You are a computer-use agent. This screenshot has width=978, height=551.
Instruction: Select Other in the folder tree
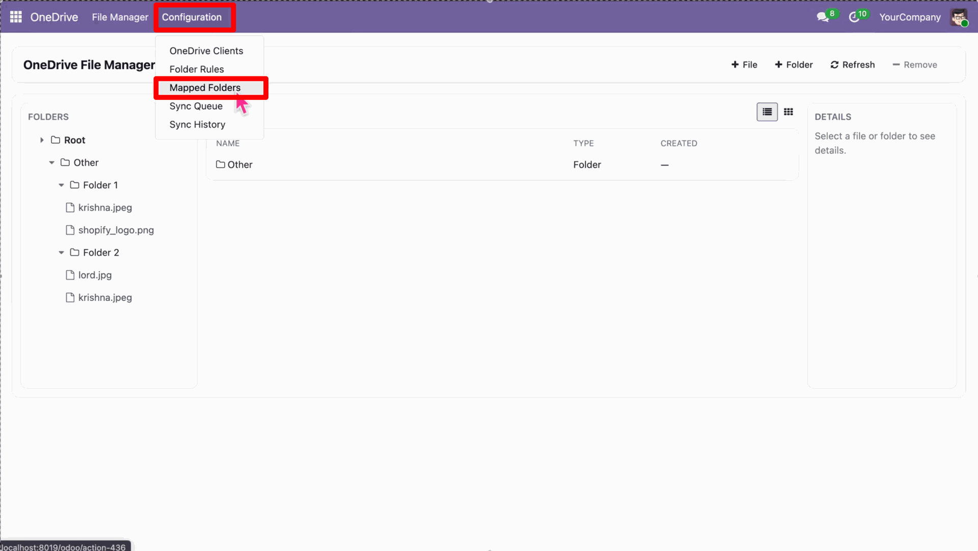(86, 162)
